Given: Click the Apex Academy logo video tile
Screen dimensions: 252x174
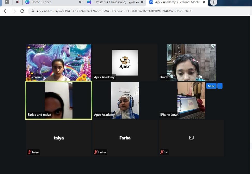Looking at the screenshot, I should click(x=125, y=62).
